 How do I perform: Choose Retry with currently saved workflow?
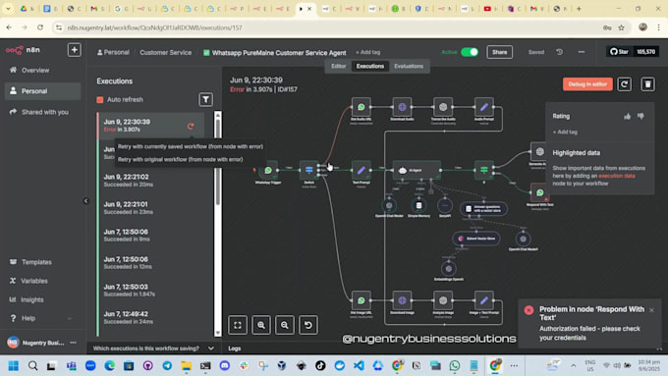tap(190, 146)
